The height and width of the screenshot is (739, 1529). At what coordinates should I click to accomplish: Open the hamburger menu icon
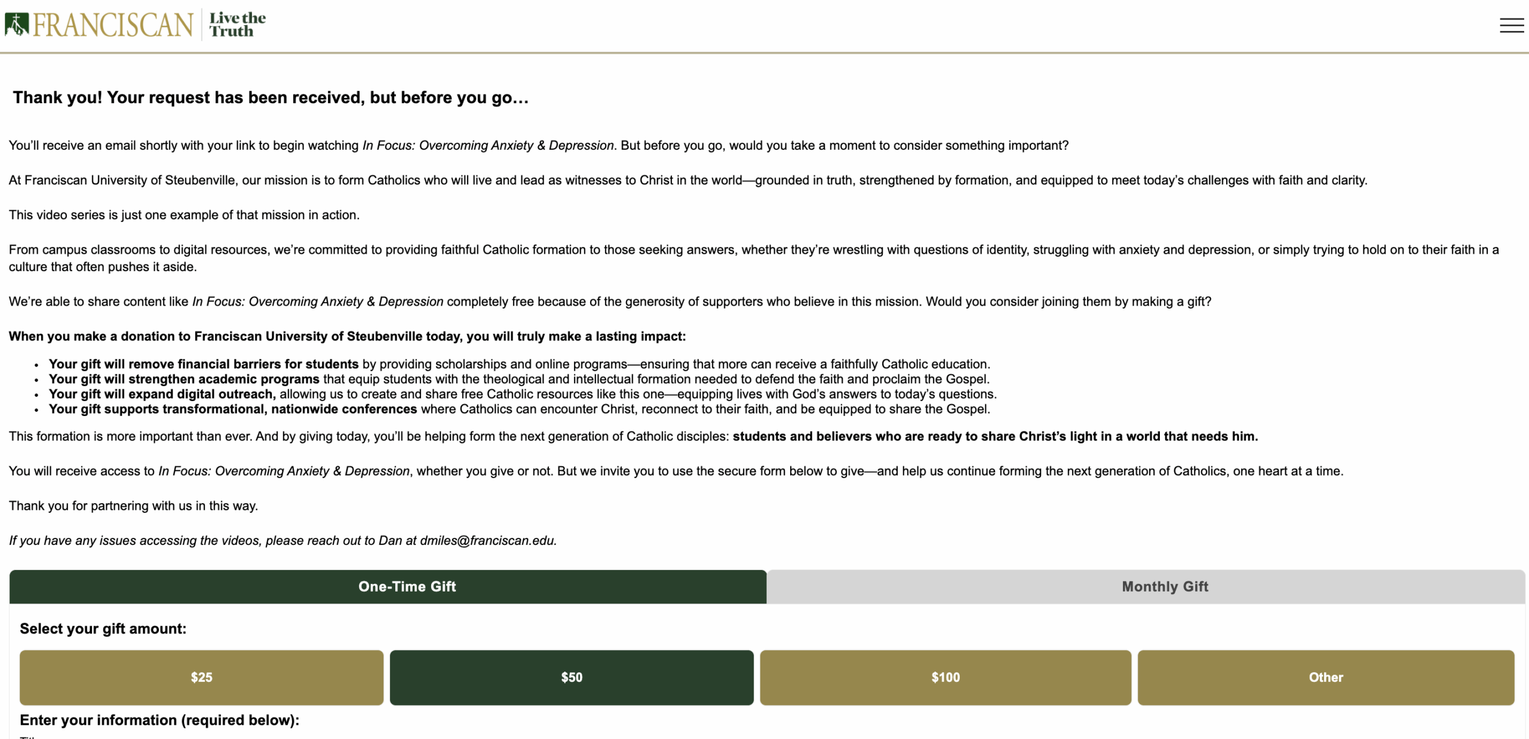(x=1511, y=25)
